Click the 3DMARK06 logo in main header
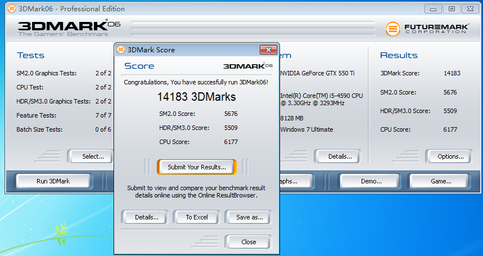Screen dimensions: 483x256 point(69,28)
